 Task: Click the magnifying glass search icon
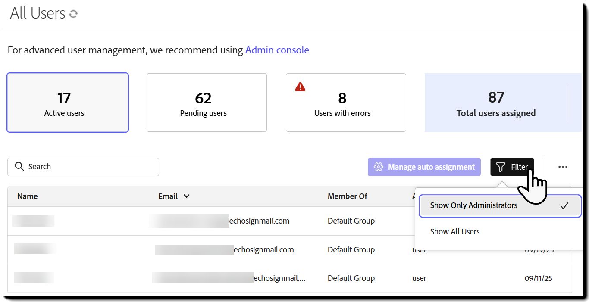[19, 167]
